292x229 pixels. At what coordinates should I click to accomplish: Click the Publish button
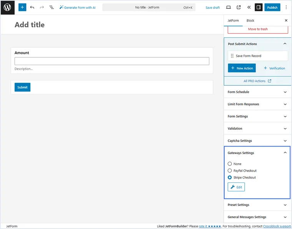coord(272,7)
